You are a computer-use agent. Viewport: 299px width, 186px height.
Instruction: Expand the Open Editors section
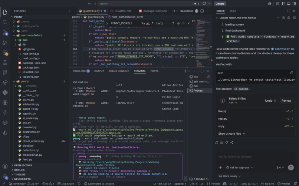click(x=23, y=165)
